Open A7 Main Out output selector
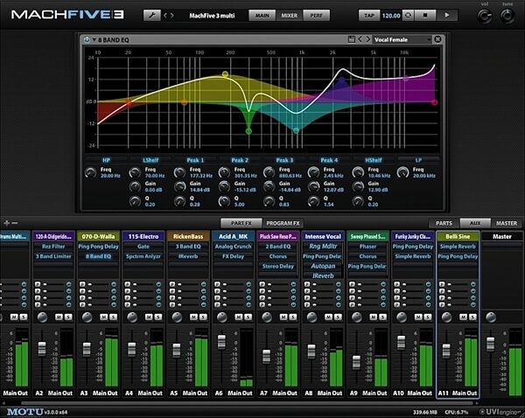 (x=284, y=393)
